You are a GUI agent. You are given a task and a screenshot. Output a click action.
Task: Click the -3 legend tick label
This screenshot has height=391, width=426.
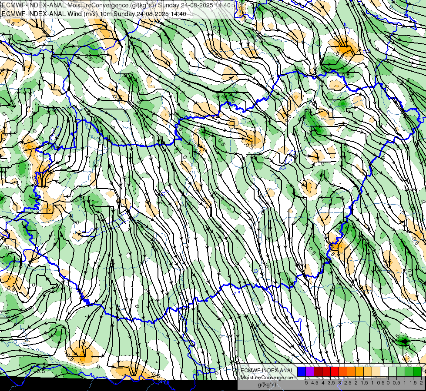pos(339,383)
